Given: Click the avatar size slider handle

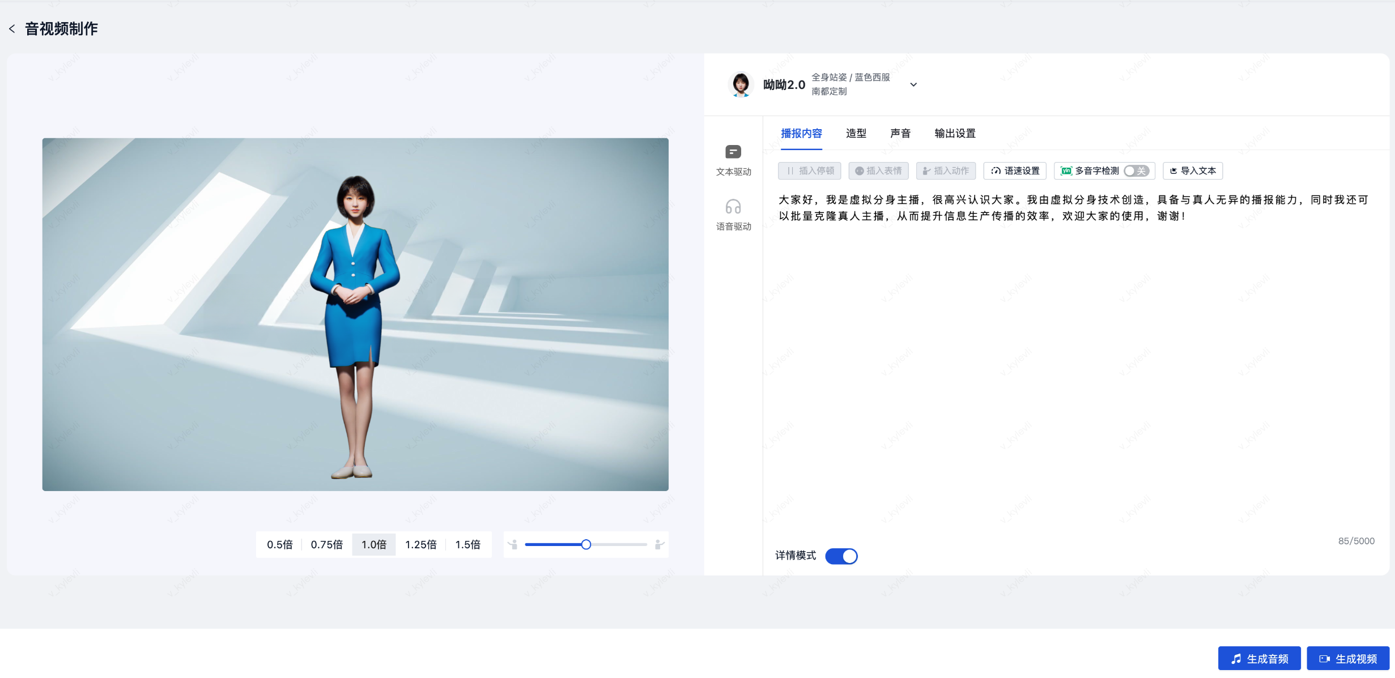Looking at the screenshot, I should coord(586,544).
